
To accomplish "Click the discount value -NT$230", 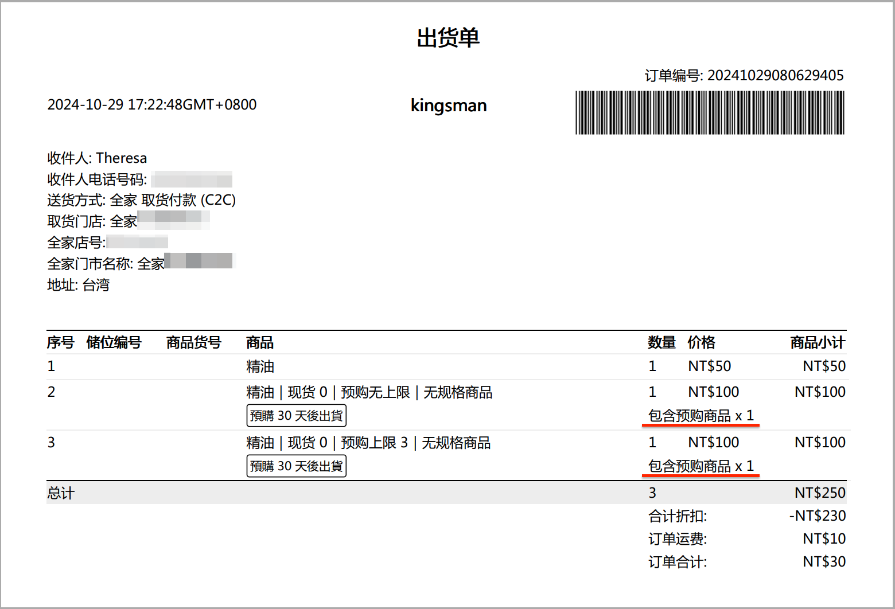I will click(817, 516).
